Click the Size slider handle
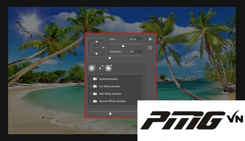The image size is (245, 141). pyautogui.click(x=123, y=46)
